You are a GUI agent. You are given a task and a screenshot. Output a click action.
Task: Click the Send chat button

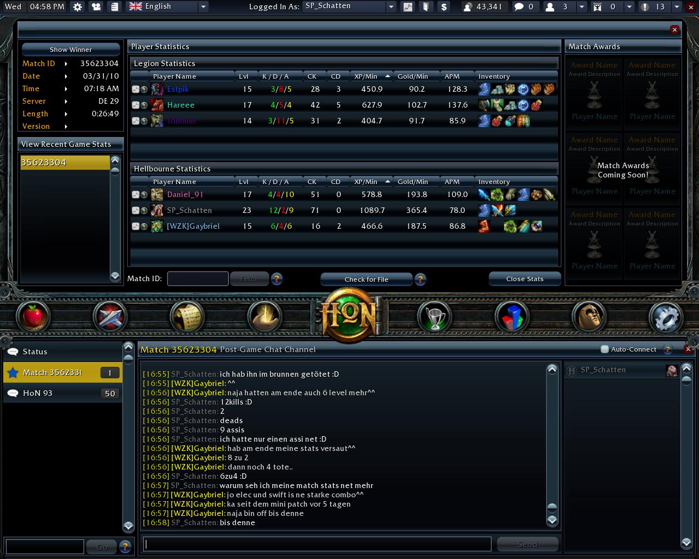[528, 544]
